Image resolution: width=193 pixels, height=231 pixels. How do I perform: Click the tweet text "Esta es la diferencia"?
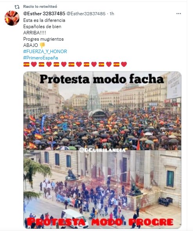pyautogui.click(x=44, y=20)
